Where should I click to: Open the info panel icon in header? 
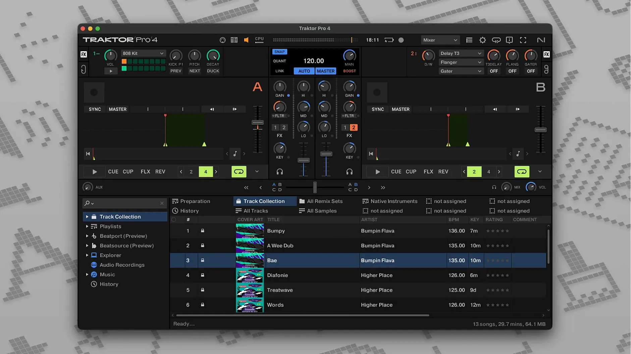pyautogui.click(x=509, y=40)
